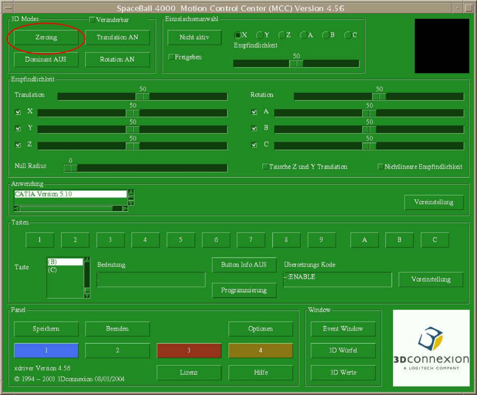Open the 3D Werte window
This screenshot has height=395, width=477.
[343, 372]
